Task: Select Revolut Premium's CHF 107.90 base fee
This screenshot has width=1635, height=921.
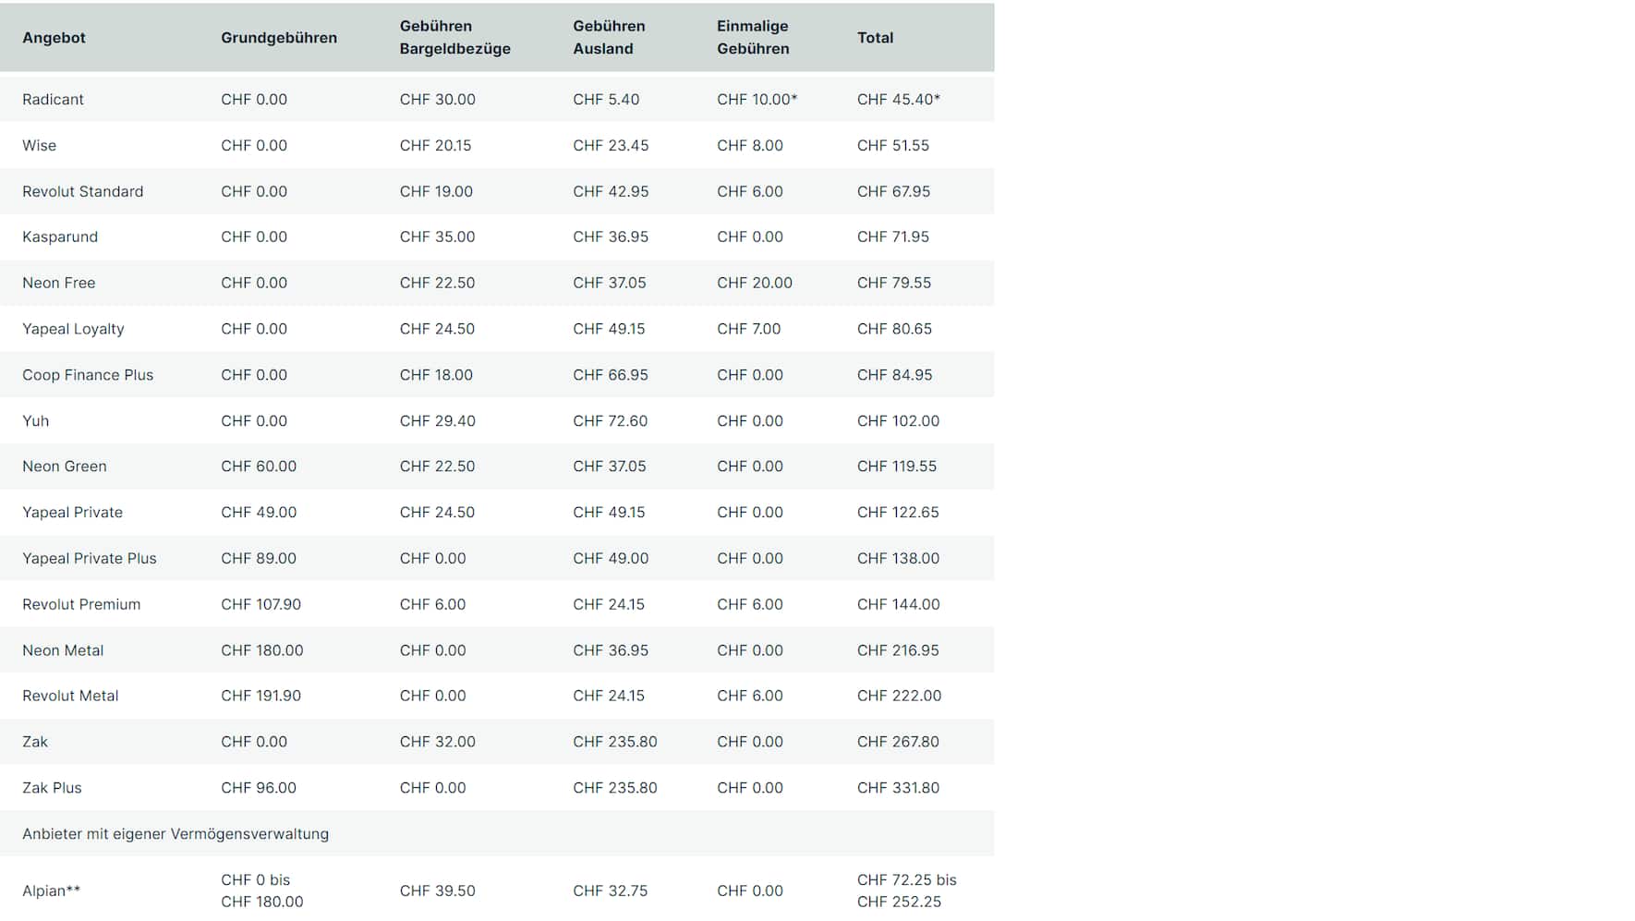Action: pyautogui.click(x=260, y=605)
